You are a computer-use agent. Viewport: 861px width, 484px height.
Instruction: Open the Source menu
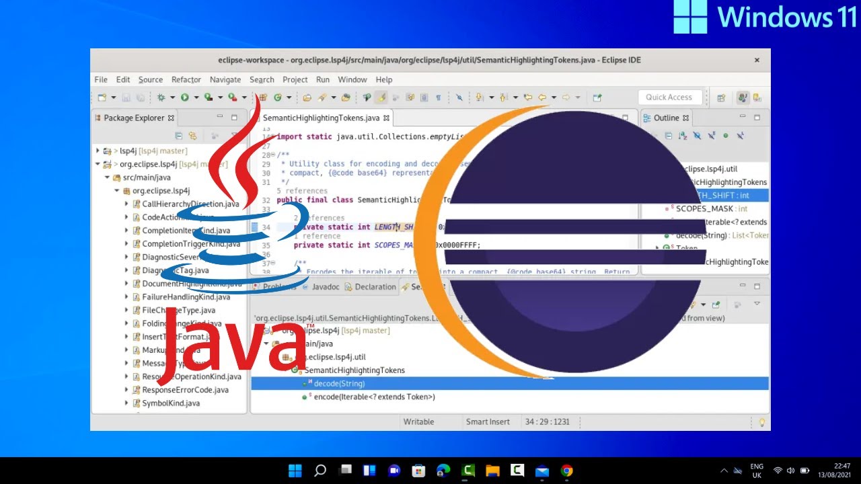pyautogui.click(x=151, y=79)
